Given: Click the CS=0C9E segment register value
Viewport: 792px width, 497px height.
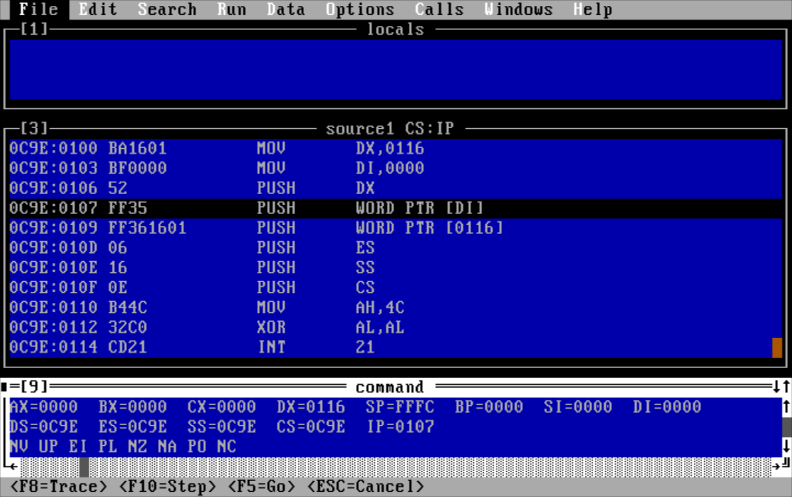Looking at the screenshot, I should [311, 427].
